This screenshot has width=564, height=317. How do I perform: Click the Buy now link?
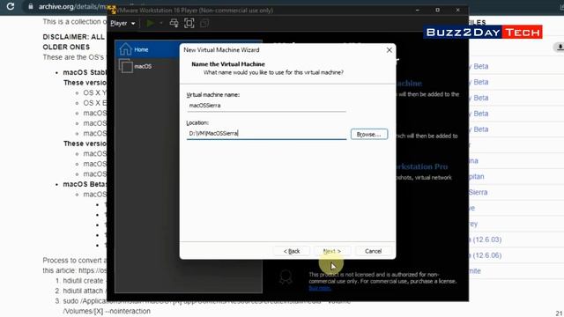pos(319,288)
